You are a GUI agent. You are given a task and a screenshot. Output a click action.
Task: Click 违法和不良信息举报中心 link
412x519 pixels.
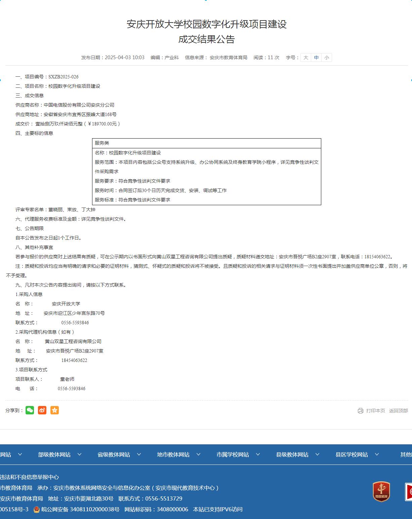pos(29,477)
